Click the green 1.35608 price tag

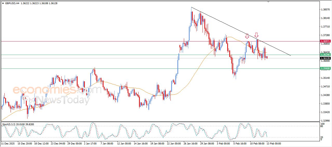tap(325, 68)
